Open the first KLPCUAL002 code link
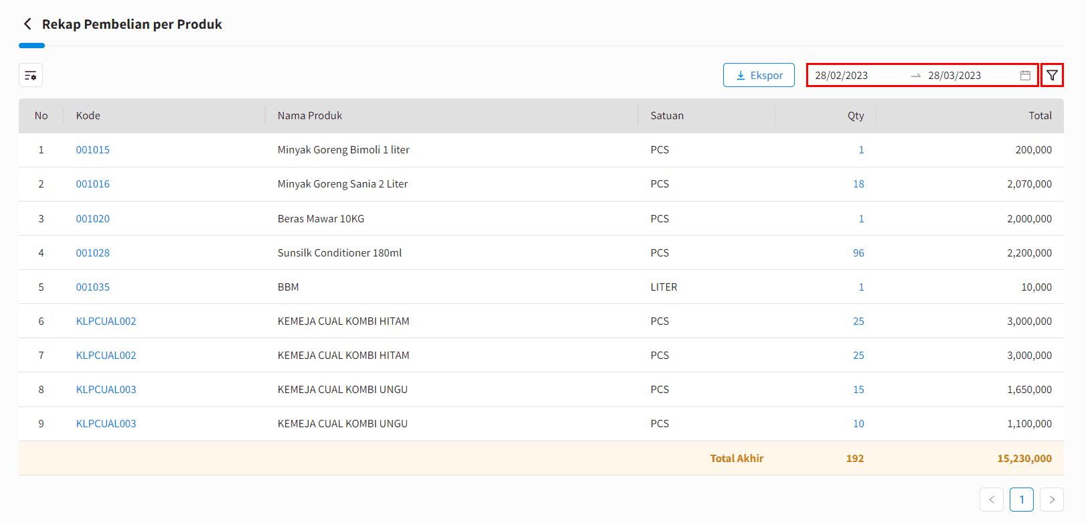Screen dimensions: 1086x523 click(106, 321)
